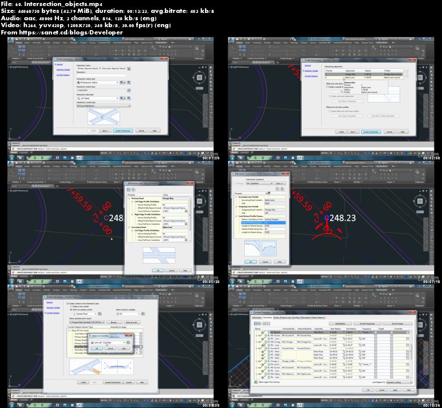Click pick-from-drawing icon for intersection label style

click(x=129, y=98)
